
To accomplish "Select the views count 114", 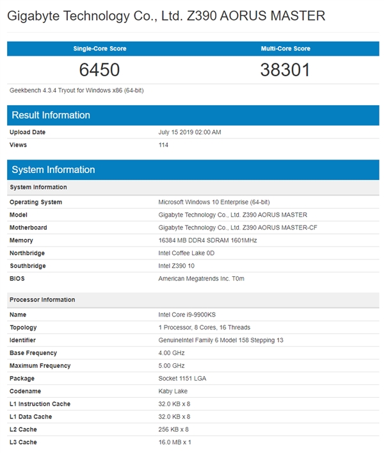I will [163, 145].
